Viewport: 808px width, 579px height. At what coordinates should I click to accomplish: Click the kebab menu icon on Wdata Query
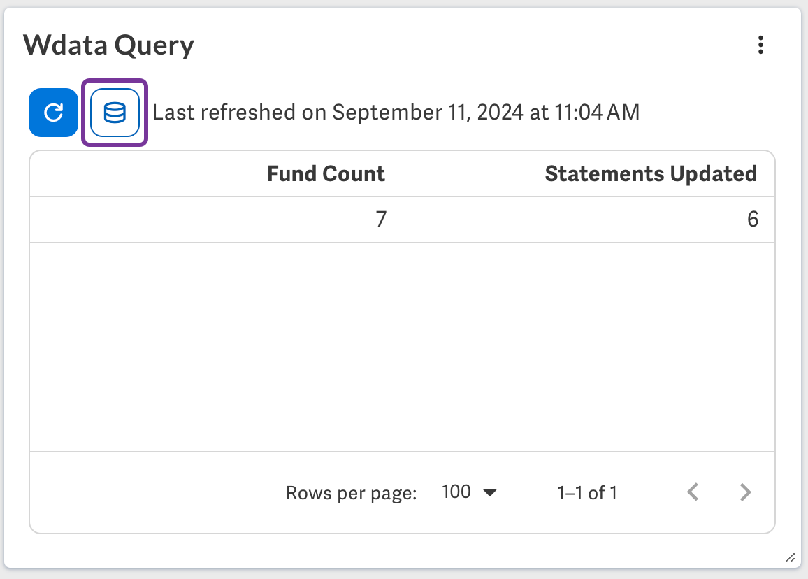760,45
